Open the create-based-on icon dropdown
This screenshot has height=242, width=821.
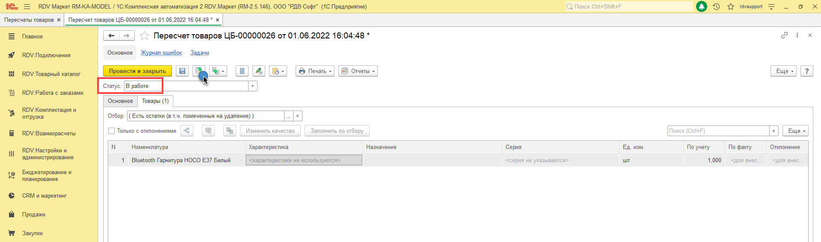click(x=218, y=71)
